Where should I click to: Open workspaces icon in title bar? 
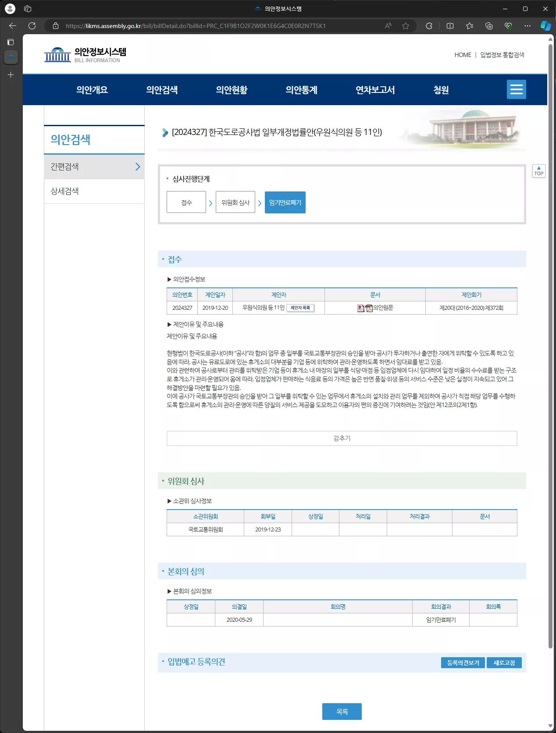click(28, 8)
